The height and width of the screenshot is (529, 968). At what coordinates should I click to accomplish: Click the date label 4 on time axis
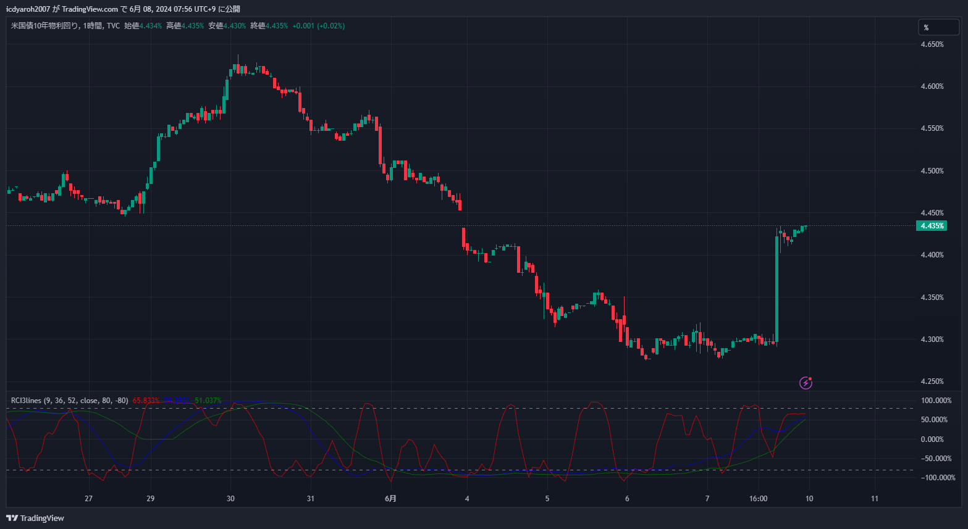[x=467, y=499]
